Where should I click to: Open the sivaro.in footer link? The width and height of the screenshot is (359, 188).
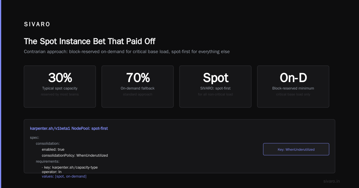[332, 181]
